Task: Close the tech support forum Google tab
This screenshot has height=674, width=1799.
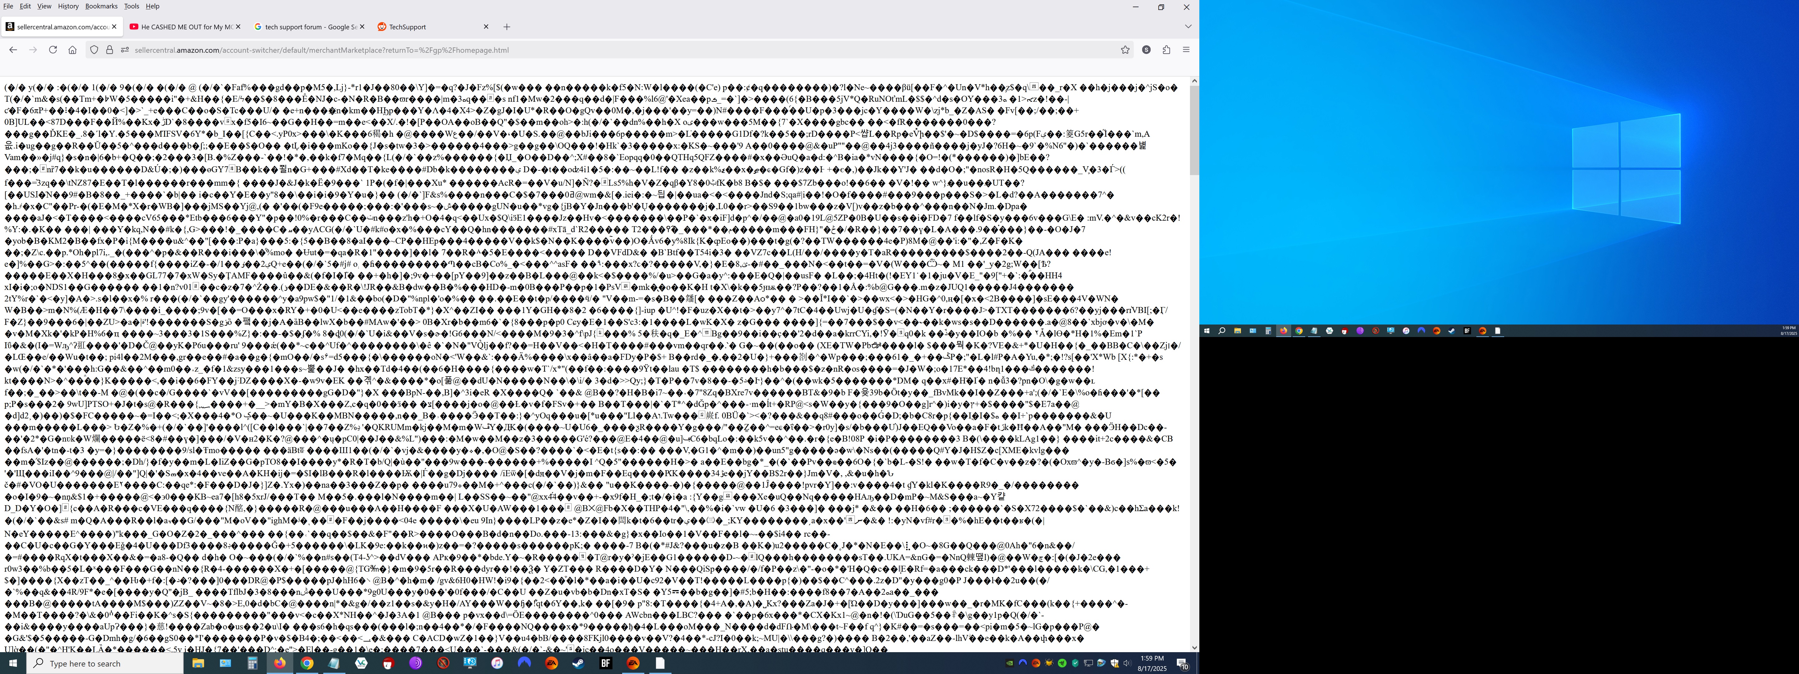Action: 362,27
